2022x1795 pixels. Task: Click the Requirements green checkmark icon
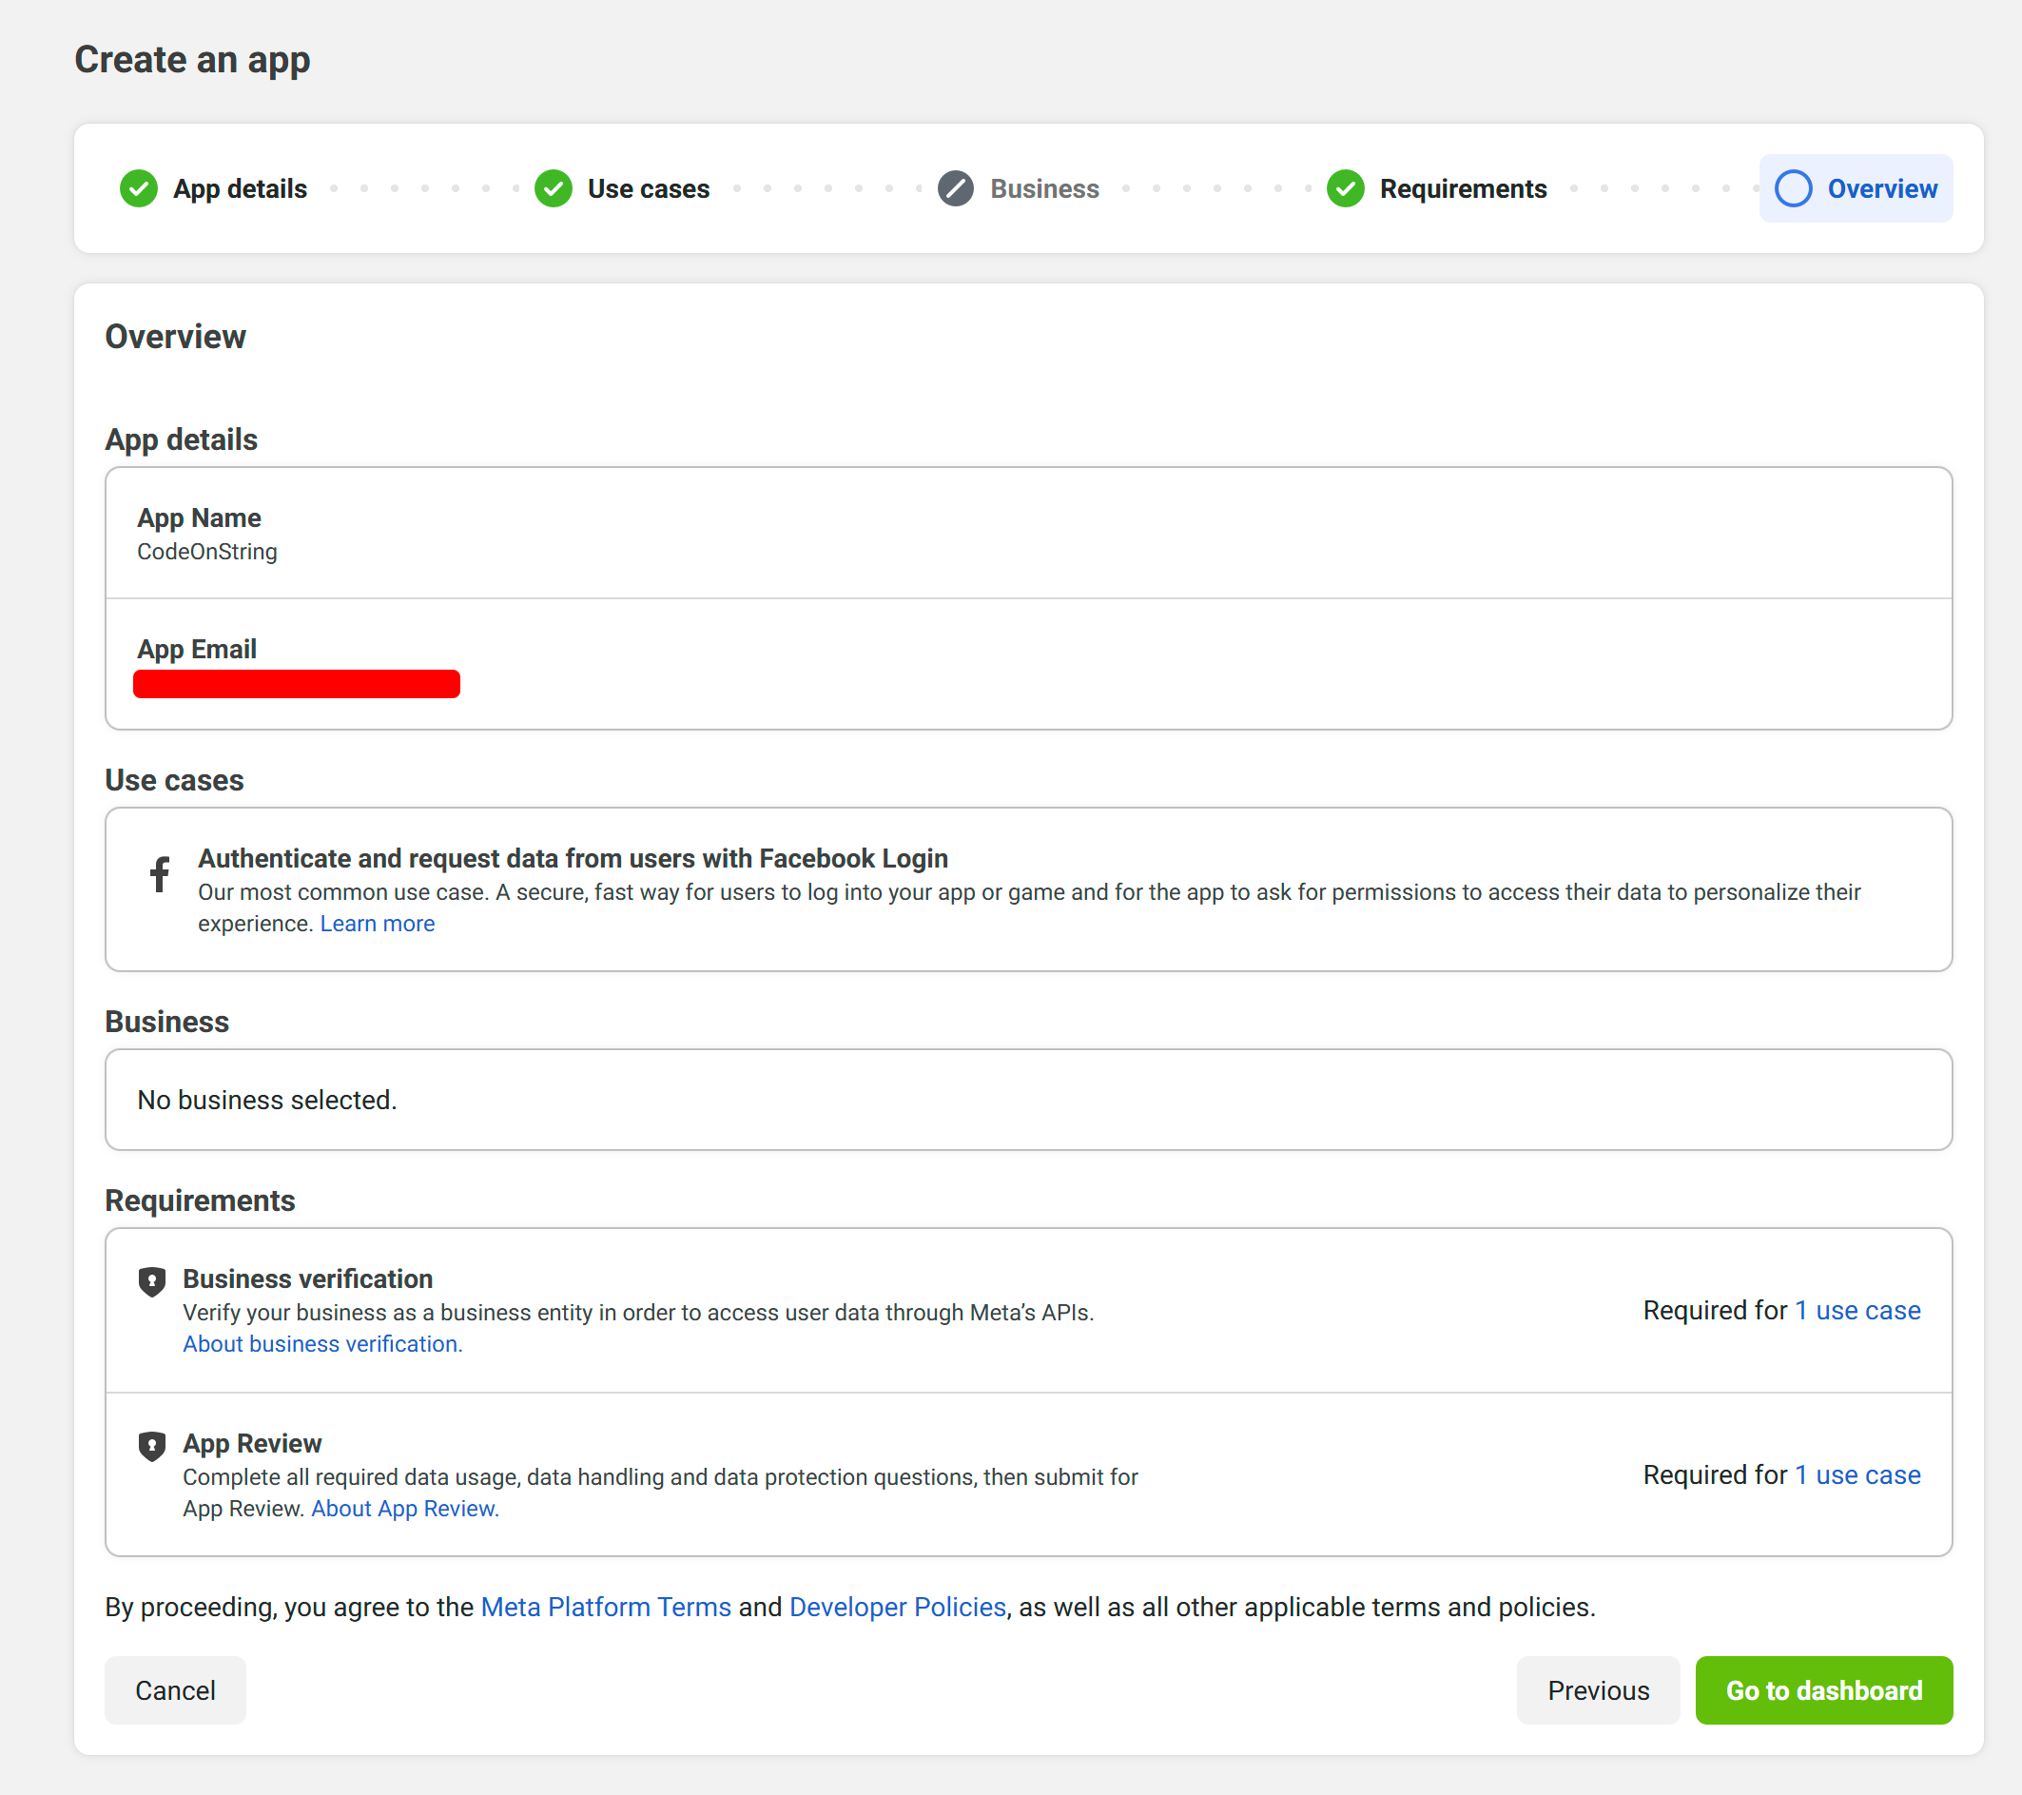point(1346,188)
